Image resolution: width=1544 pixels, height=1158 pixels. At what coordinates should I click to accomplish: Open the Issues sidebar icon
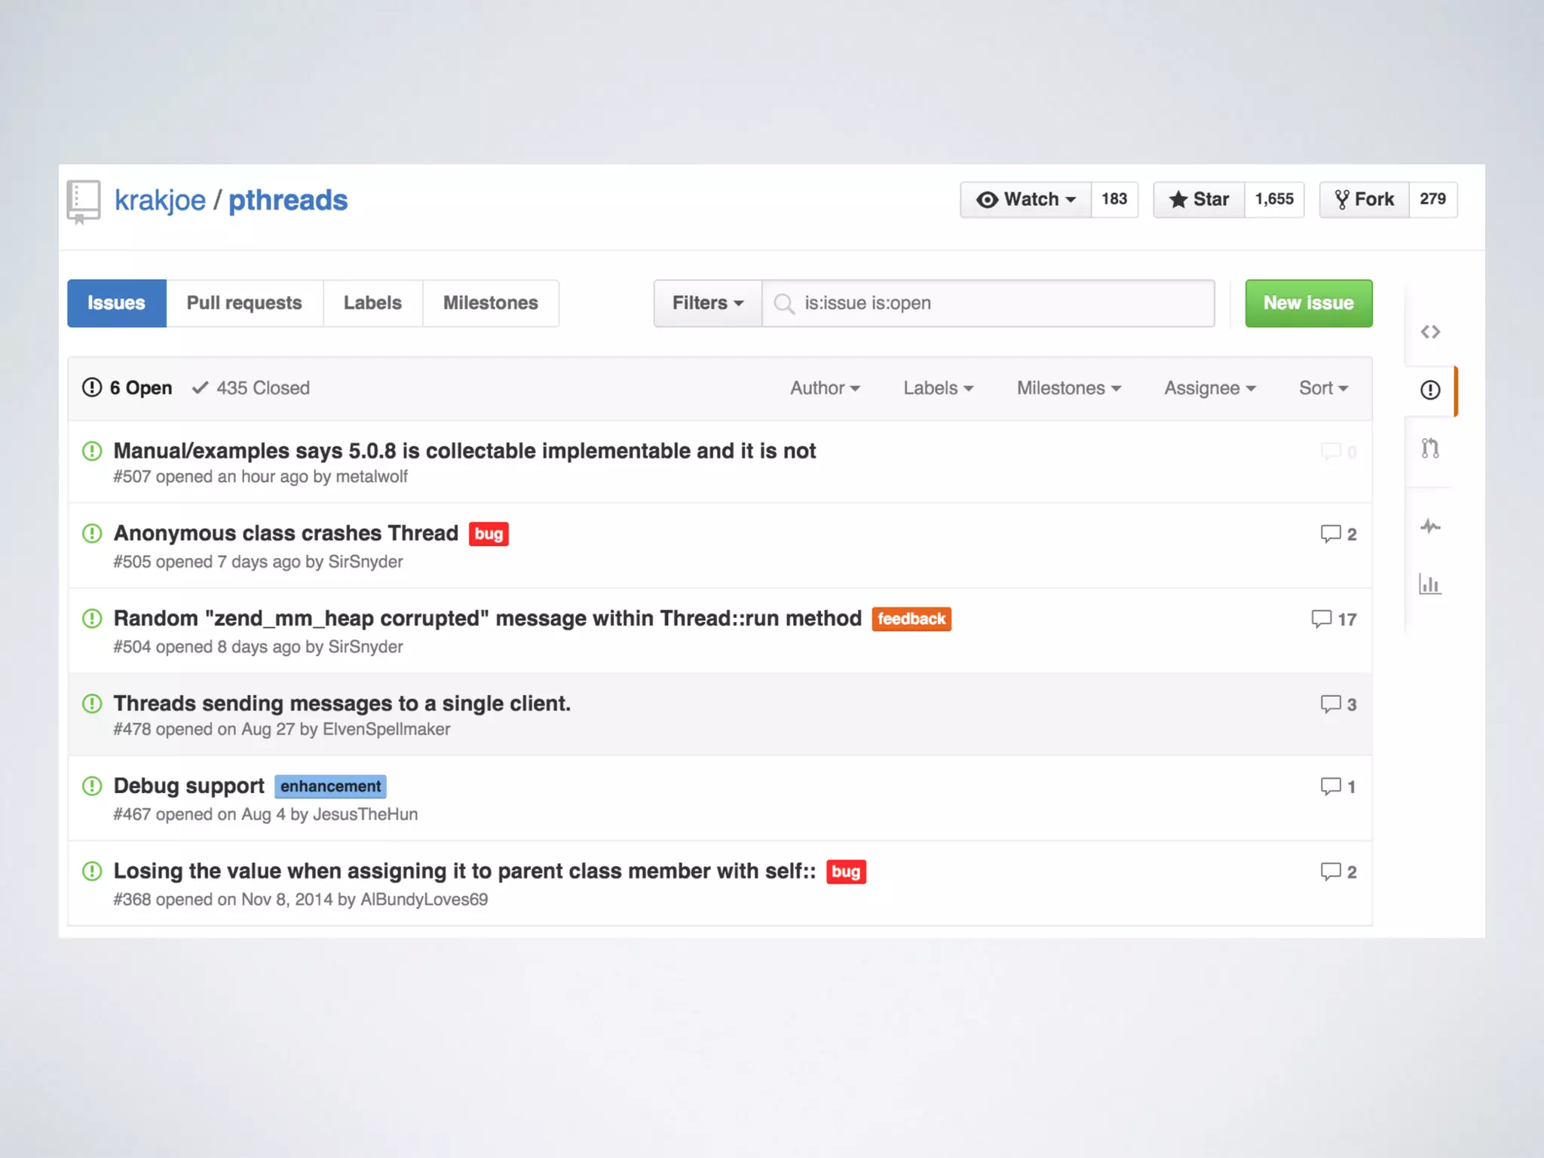click(x=1430, y=390)
